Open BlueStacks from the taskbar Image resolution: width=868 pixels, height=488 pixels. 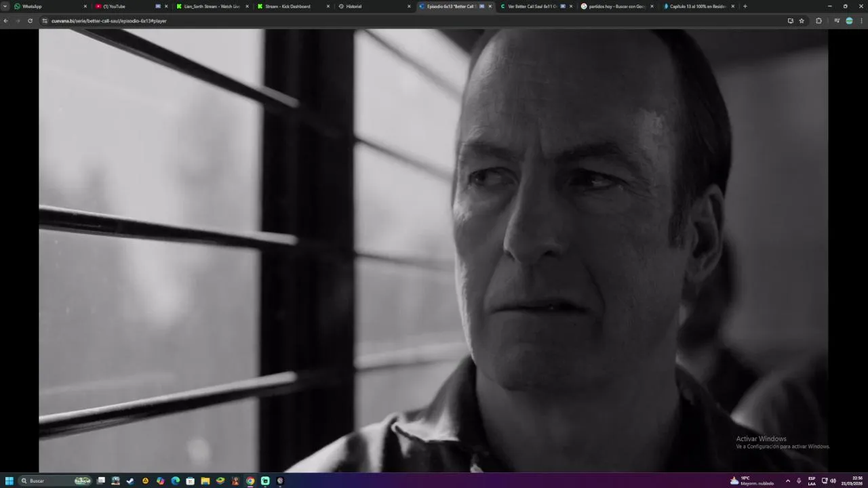point(220,481)
